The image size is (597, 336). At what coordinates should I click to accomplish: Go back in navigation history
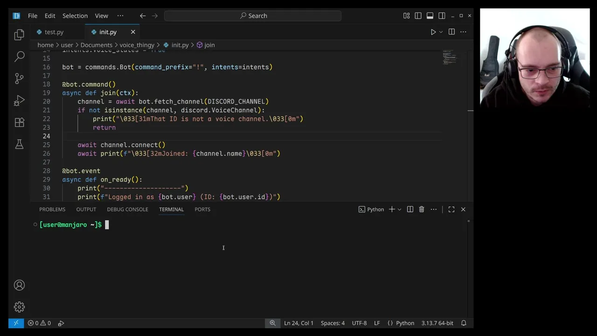coord(143,15)
